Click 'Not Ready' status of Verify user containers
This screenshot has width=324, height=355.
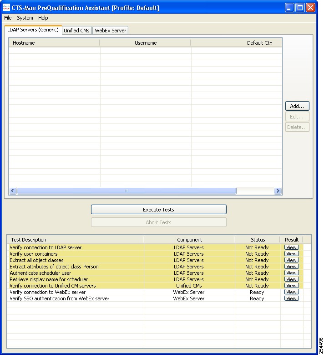(257, 254)
